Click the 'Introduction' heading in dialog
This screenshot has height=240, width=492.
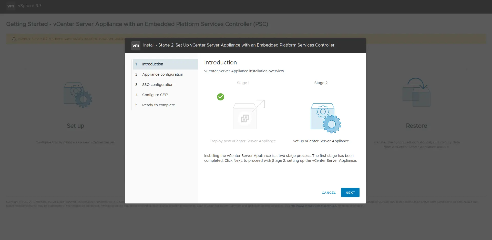tap(220, 62)
